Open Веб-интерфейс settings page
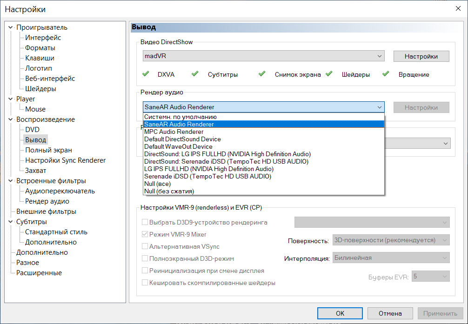Image resolution: width=468 pixels, height=324 pixels. click(x=50, y=79)
